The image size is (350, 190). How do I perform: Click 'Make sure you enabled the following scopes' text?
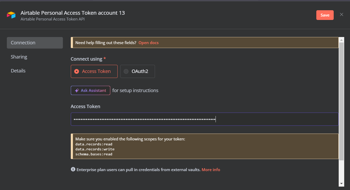click(x=130, y=139)
